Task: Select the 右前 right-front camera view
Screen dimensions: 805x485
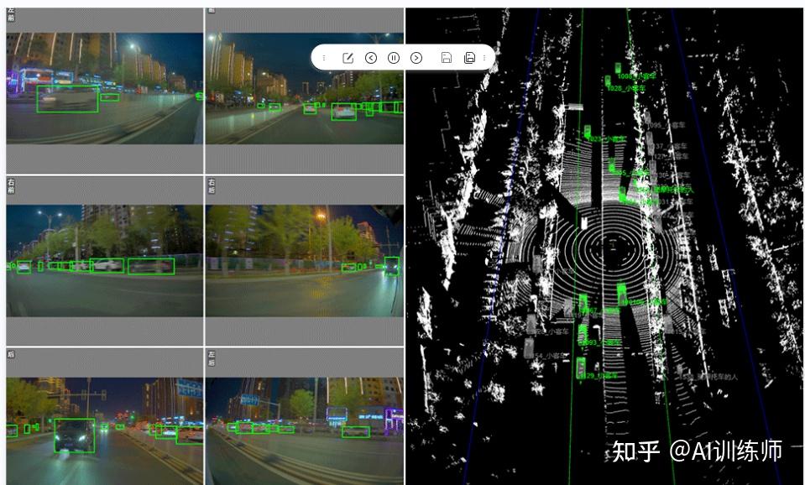Action: (x=105, y=261)
